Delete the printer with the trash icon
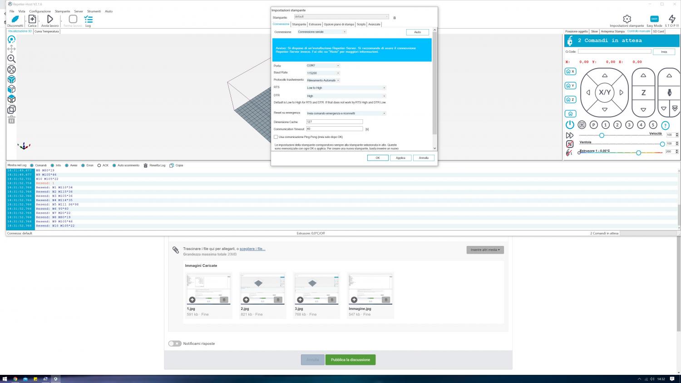Image resolution: width=681 pixels, height=383 pixels. click(395, 18)
